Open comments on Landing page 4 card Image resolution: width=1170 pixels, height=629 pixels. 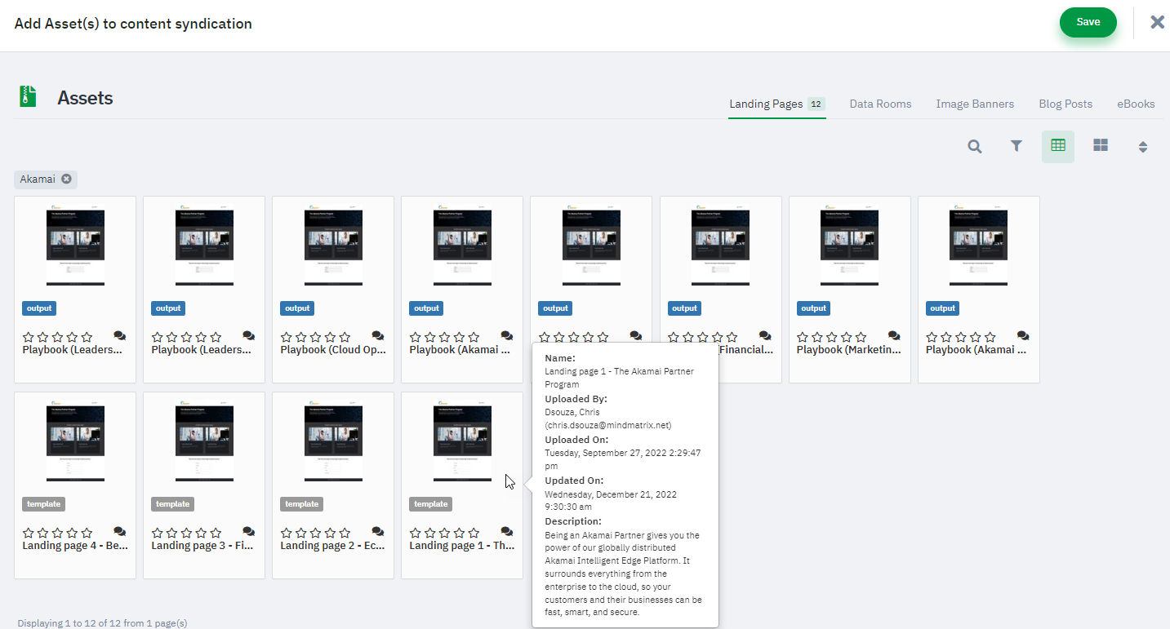point(120,532)
